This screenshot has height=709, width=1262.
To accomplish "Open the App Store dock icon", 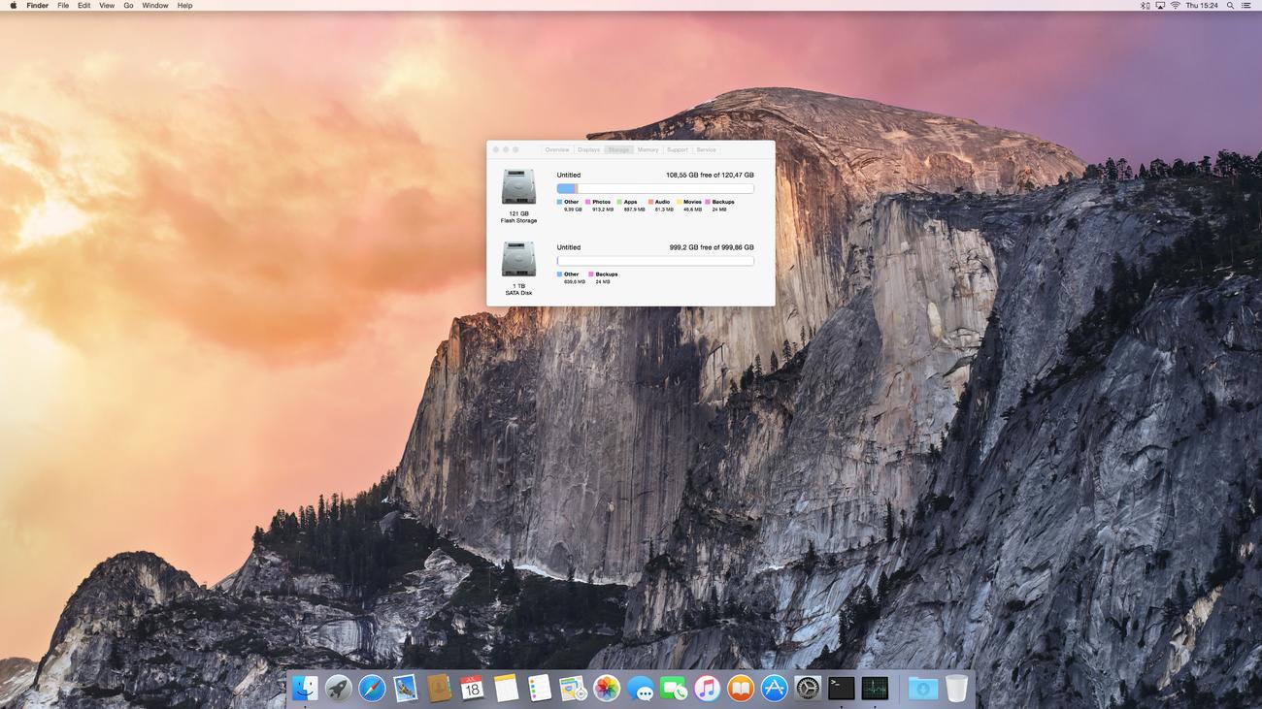I will tap(774, 689).
